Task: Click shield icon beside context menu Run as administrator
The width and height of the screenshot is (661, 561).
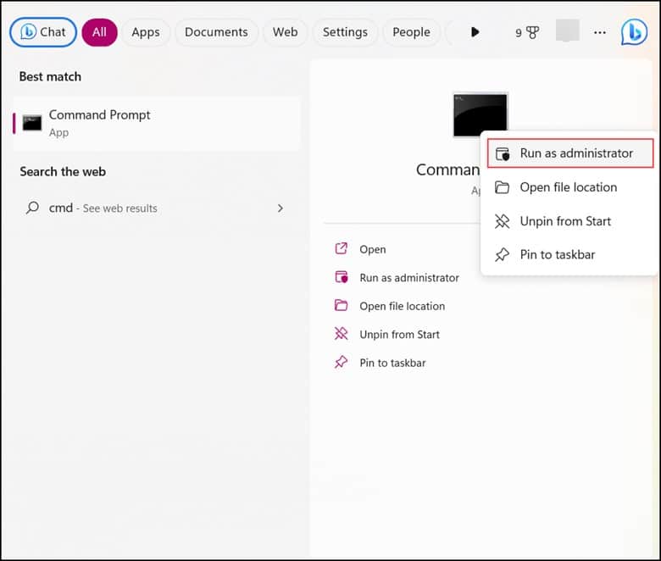Action: coord(502,154)
